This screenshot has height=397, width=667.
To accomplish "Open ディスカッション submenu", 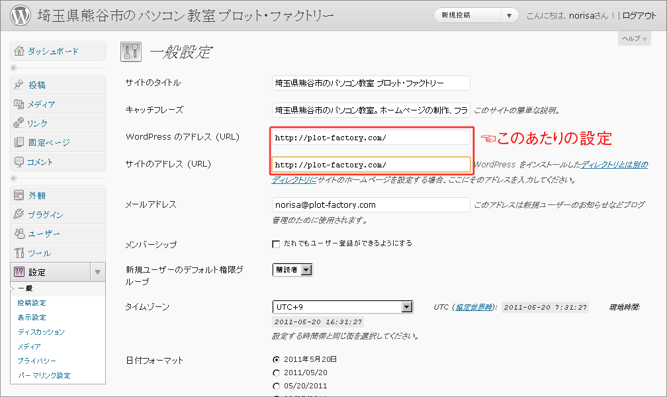I will [x=41, y=331].
